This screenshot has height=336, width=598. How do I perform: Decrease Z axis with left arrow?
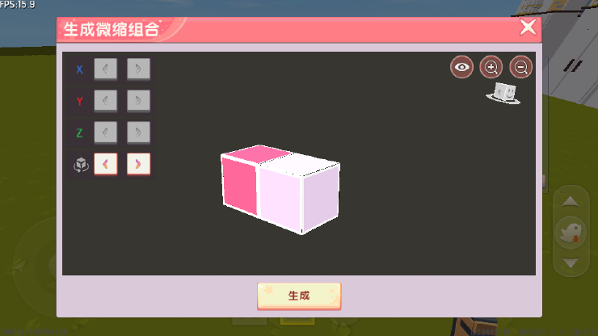click(x=106, y=132)
